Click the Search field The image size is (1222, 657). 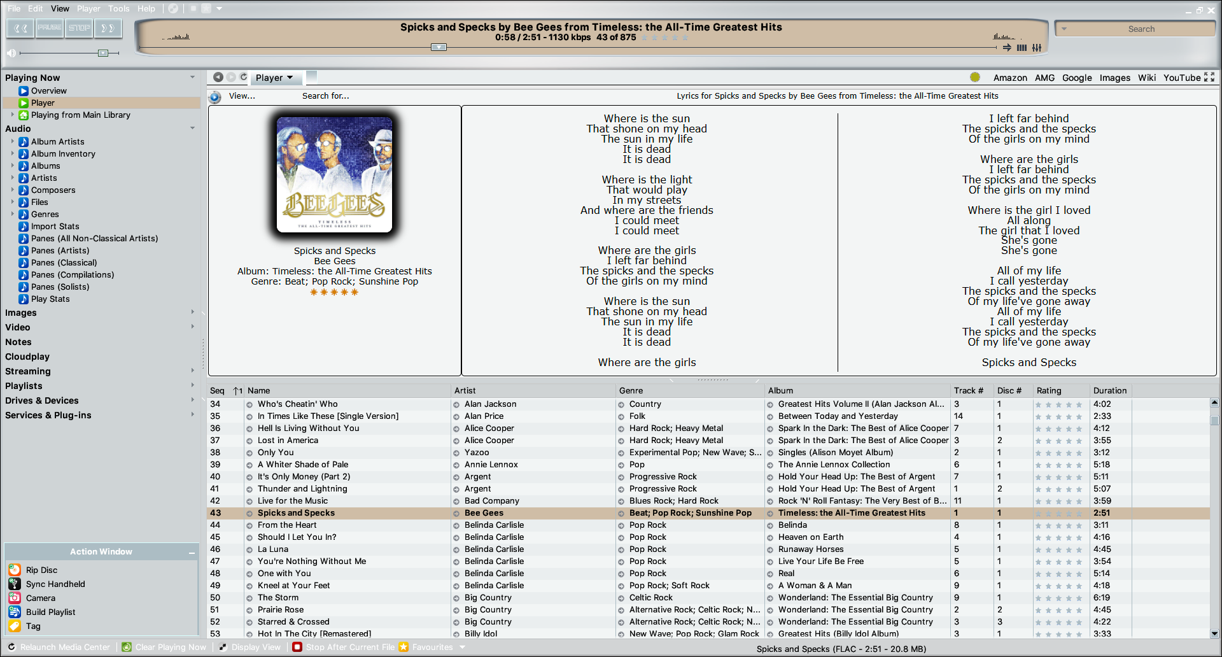pyautogui.click(x=1142, y=29)
